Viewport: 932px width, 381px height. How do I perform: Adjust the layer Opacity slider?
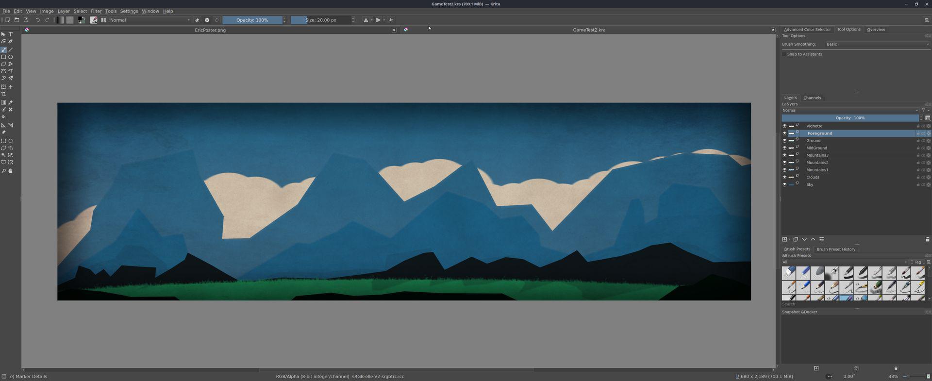coord(849,118)
